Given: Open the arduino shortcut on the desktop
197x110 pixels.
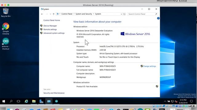Looking at the screenshot, I should [x=6, y=44].
